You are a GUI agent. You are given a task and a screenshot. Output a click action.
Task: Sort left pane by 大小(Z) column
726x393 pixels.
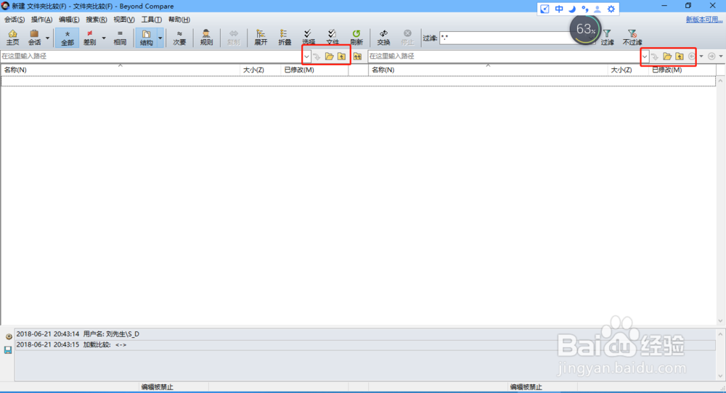(260, 70)
